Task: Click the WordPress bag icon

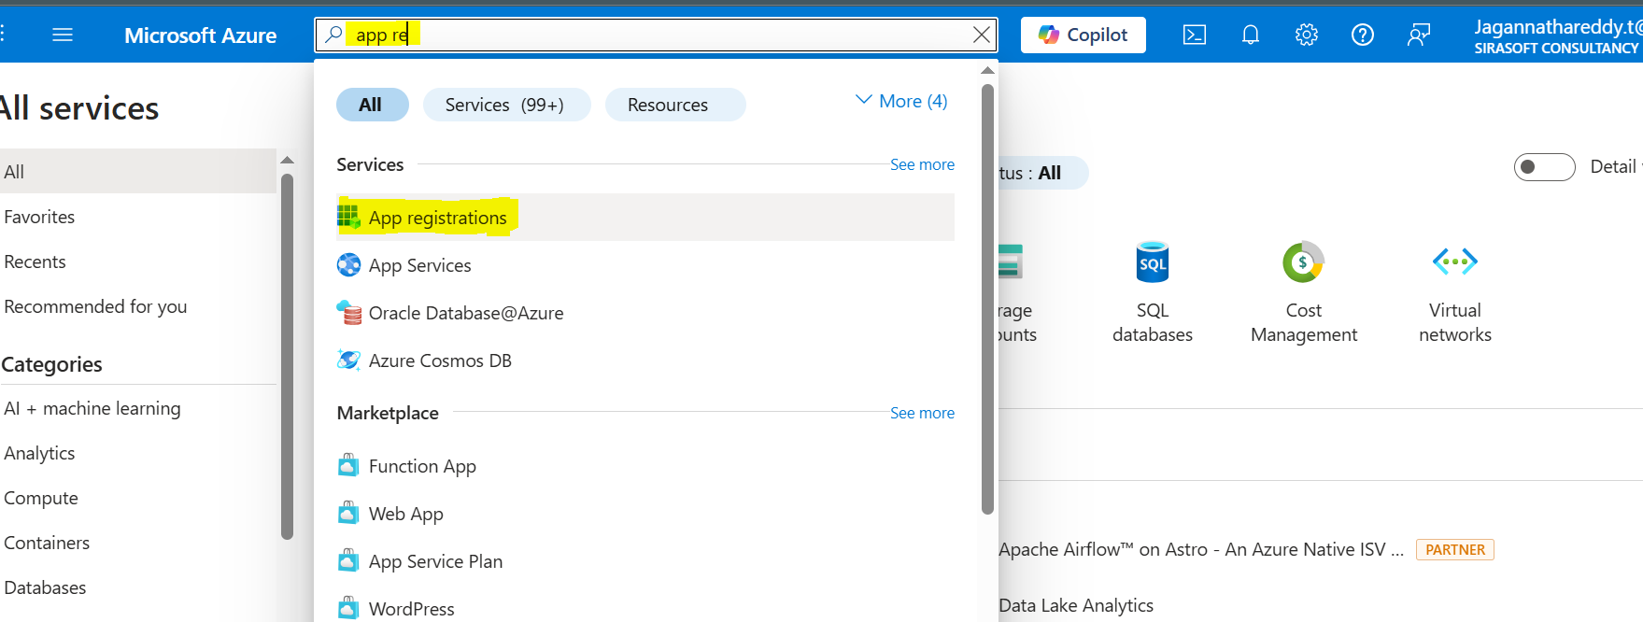Action: point(348,608)
